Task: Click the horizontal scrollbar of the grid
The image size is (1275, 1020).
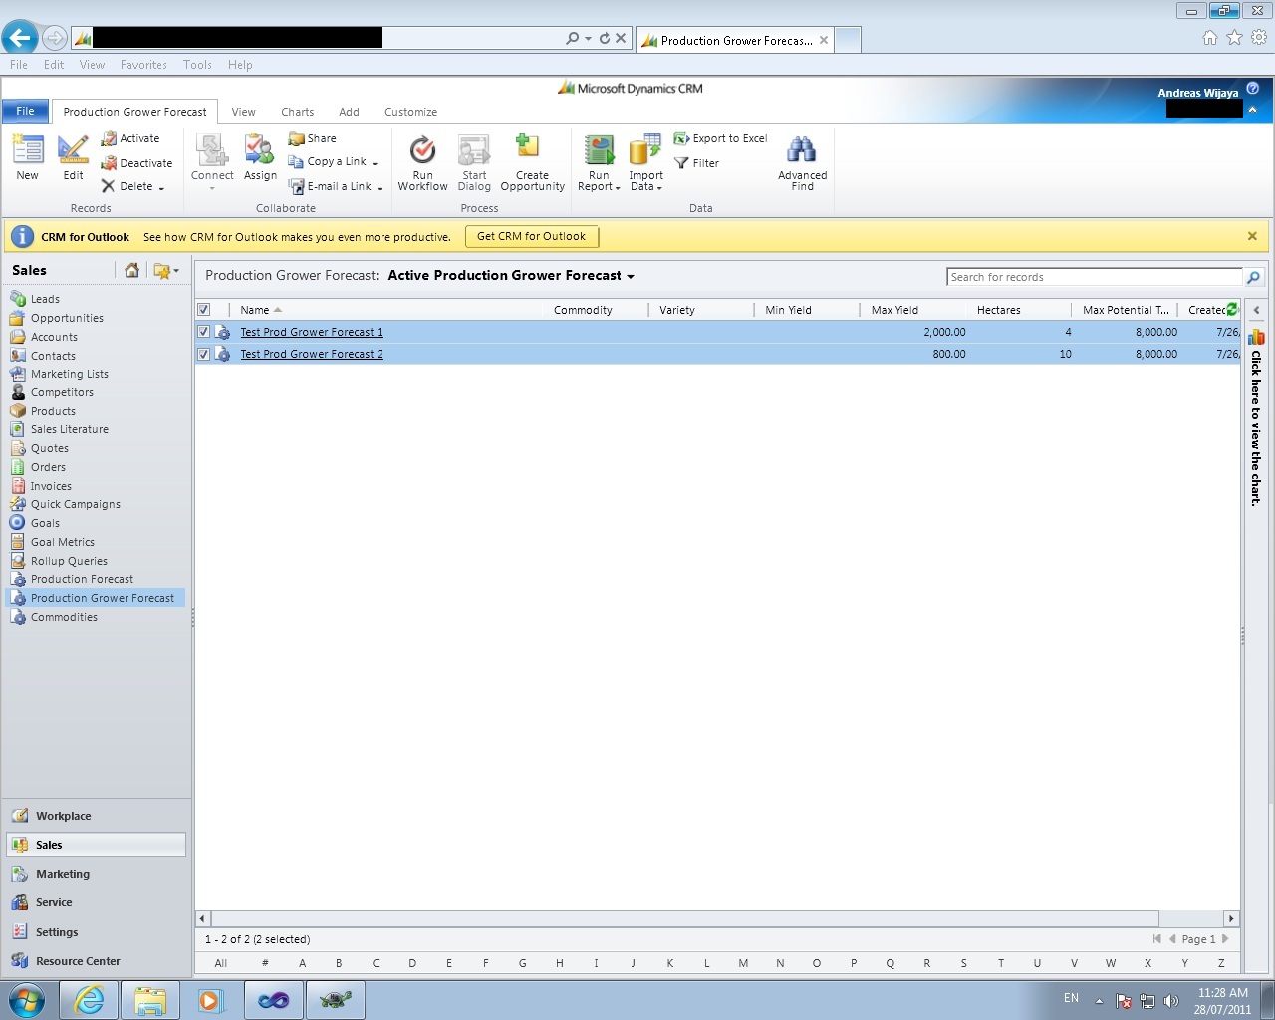Action: 684,918
